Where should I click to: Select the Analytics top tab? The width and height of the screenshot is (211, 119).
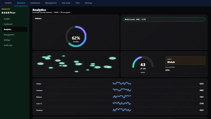pyautogui.click(x=21, y=3)
